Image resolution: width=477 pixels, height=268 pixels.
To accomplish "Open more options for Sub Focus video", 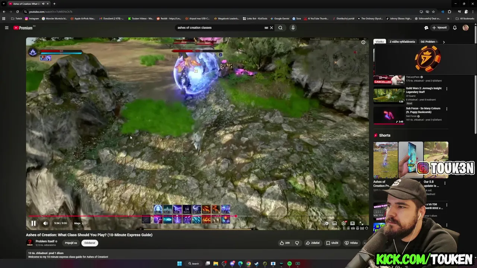I will pos(446,109).
